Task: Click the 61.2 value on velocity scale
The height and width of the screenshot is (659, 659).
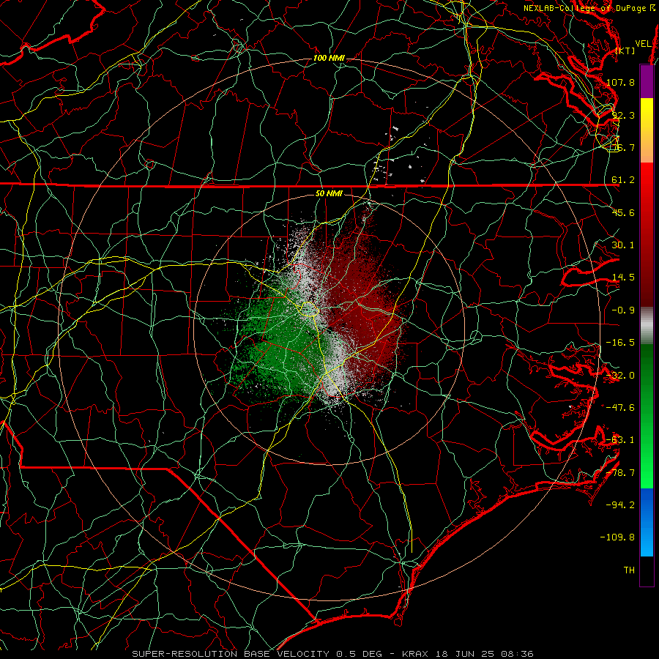Action: (x=623, y=180)
